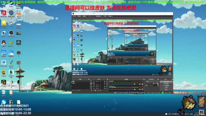Image resolution: width=206 pixels, height=116 pixels.
Task: Add a new scene with the plus icon
Action: pyautogui.click(x=73, y=90)
